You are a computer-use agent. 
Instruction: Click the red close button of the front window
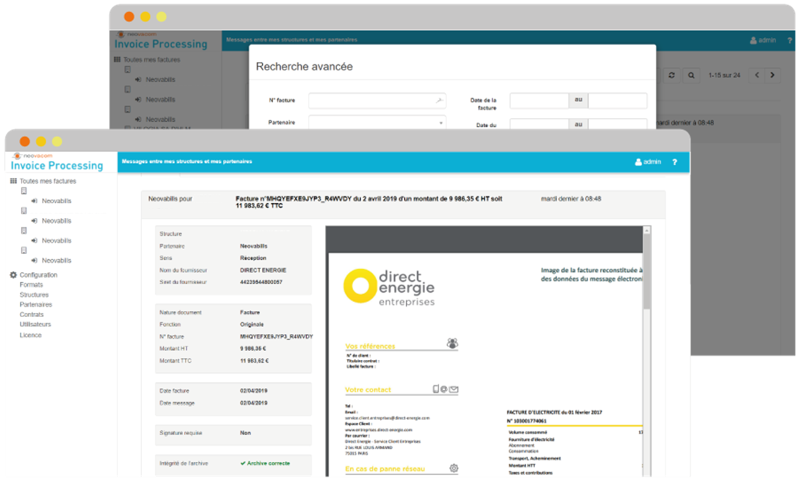coord(24,141)
